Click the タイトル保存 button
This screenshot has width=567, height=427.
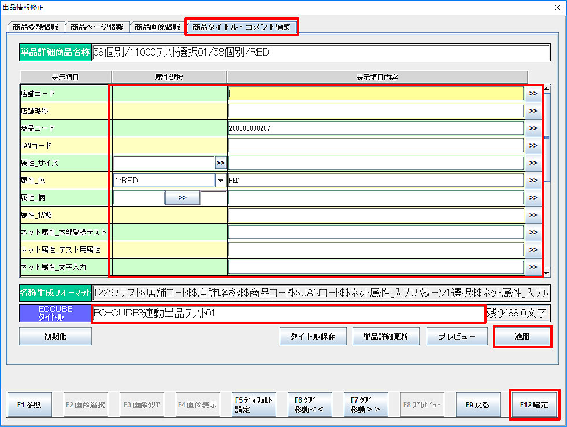[313, 337]
